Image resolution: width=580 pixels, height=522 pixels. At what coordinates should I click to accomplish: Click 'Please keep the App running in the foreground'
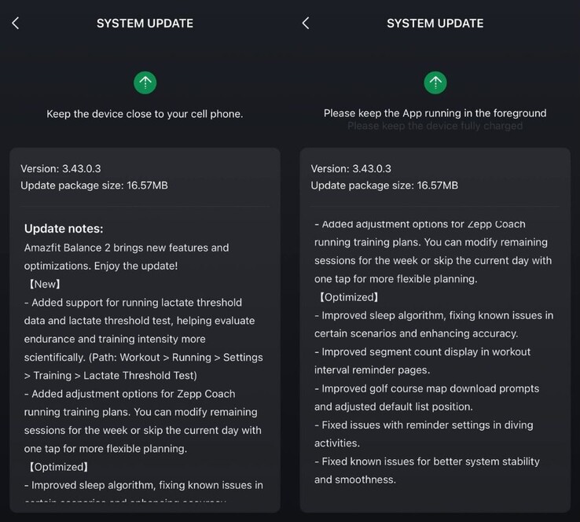click(x=435, y=113)
